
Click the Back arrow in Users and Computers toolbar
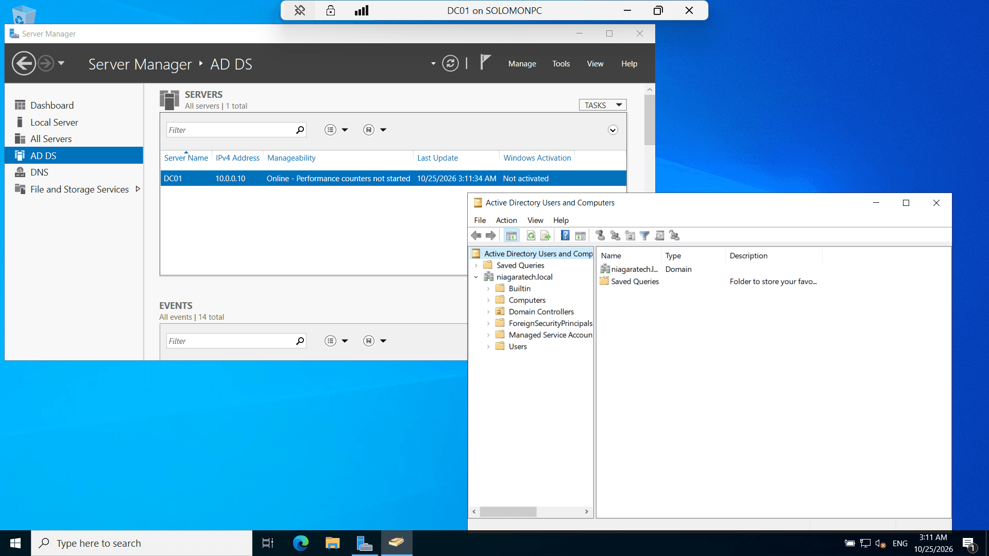pos(476,236)
